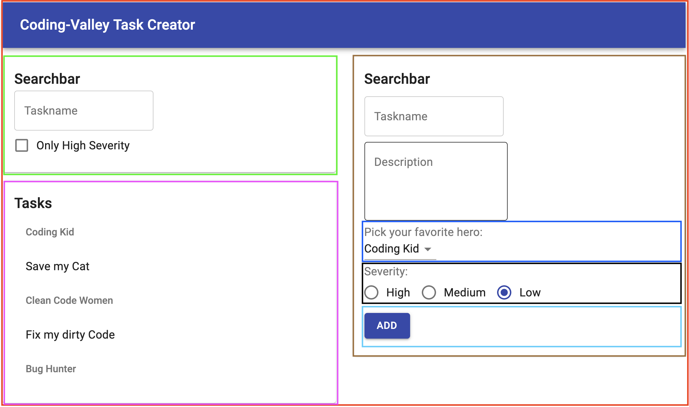
Task: Select the Fix my dirty Code task
Action: pos(70,335)
